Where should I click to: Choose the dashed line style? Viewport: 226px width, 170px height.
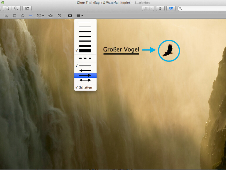85,58
